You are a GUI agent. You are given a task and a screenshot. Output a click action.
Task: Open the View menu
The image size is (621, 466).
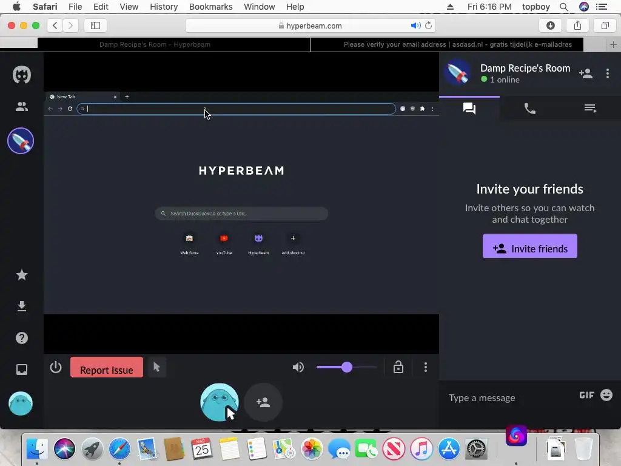[129, 7]
